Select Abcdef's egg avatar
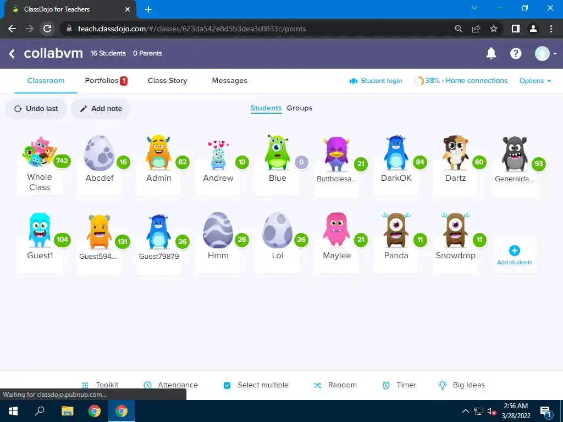This screenshot has width=563, height=422. [x=99, y=153]
